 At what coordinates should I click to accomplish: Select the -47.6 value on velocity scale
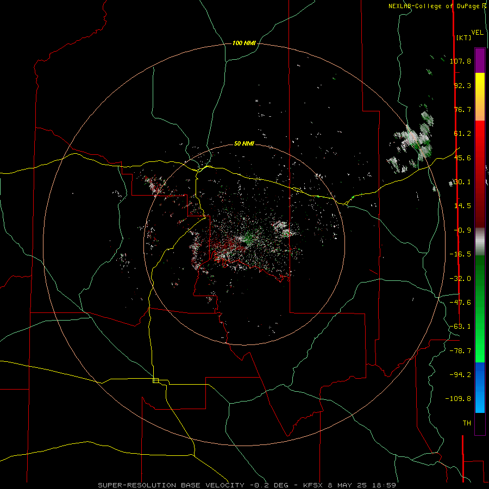coord(460,303)
